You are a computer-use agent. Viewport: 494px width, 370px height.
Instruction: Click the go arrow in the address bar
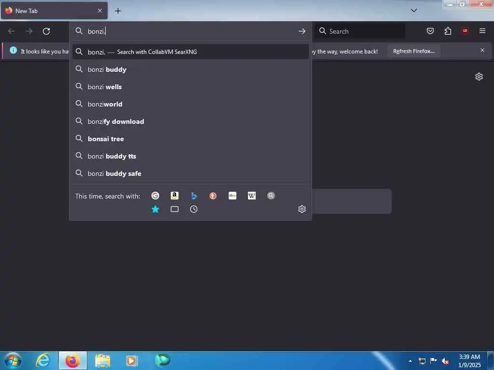(x=302, y=31)
